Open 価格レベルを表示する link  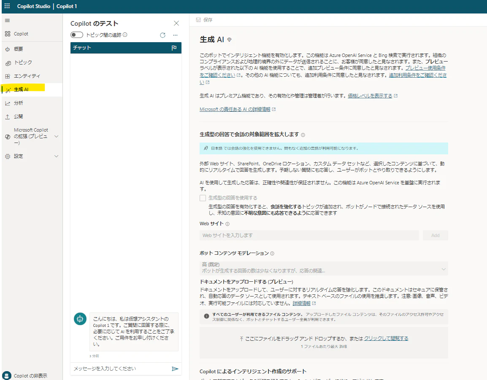tap(370, 96)
